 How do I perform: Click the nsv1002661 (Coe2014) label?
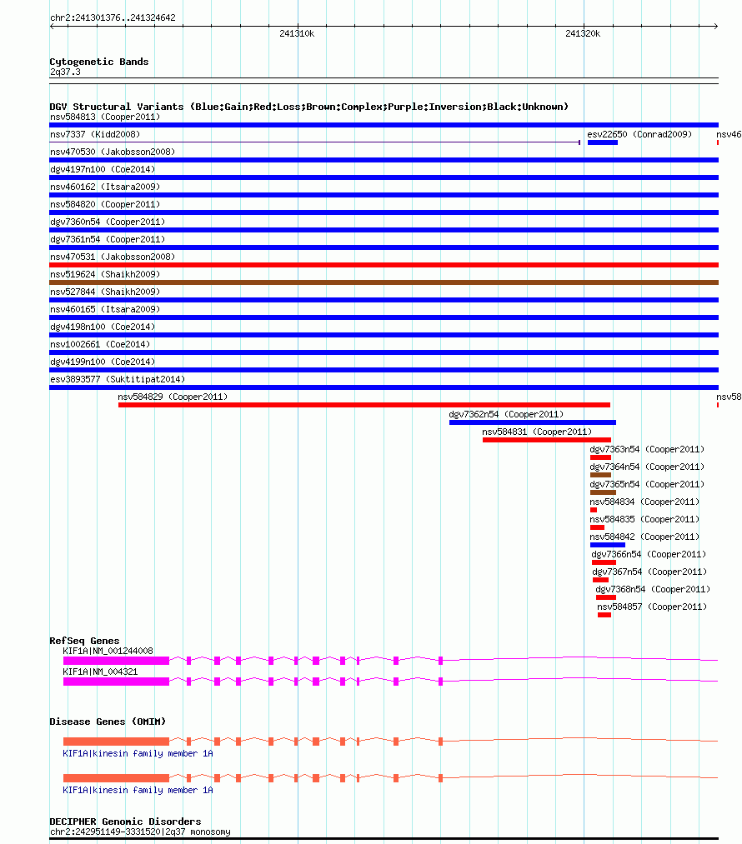pyautogui.click(x=100, y=344)
